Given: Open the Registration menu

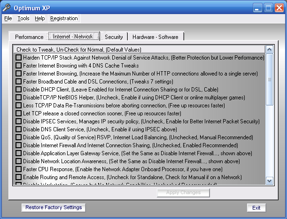Looking at the screenshot, I should coord(64,18).
